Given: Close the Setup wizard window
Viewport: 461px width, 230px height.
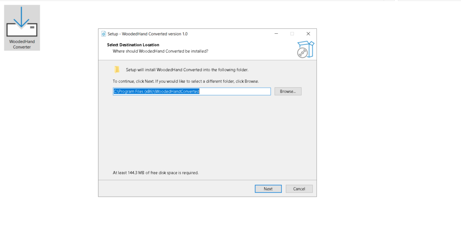Looking at the screenshot, I should coord(308,34).
